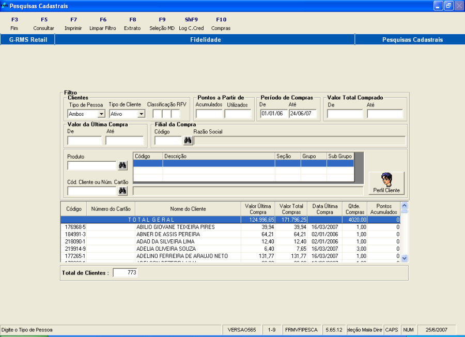Click F7 Imprimir to print

(73, 24)
